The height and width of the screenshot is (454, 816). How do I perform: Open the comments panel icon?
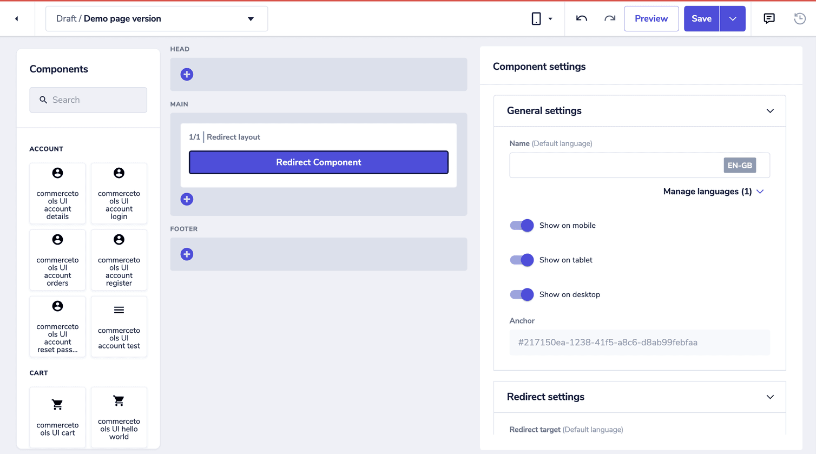pyautogui.click(x=769, y=18)
